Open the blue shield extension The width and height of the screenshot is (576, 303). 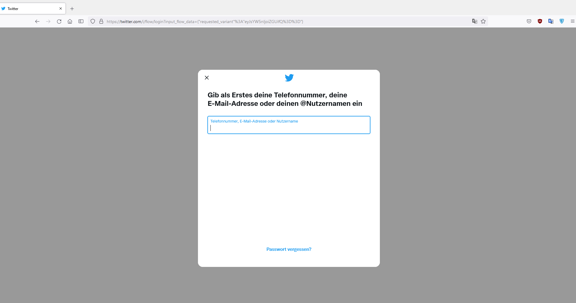point(562,21)
